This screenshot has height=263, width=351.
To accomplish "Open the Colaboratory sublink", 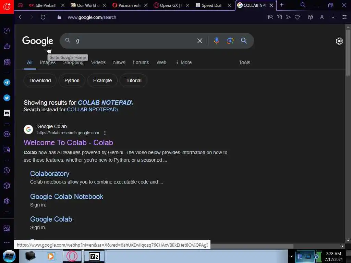I will tap(50, 174).
